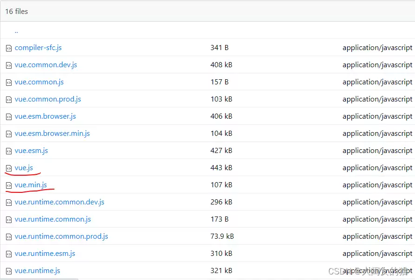The height and width of the screenshot is (280, 415).
Task: Open the vue.esm.js file link
Action: click(x=31, y=151)
